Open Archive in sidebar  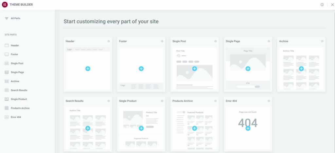[15, 81]
